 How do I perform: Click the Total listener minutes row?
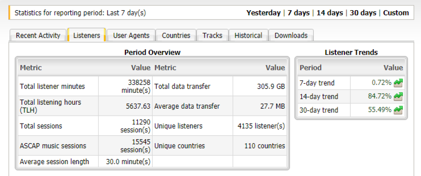[x=52, y=86]
